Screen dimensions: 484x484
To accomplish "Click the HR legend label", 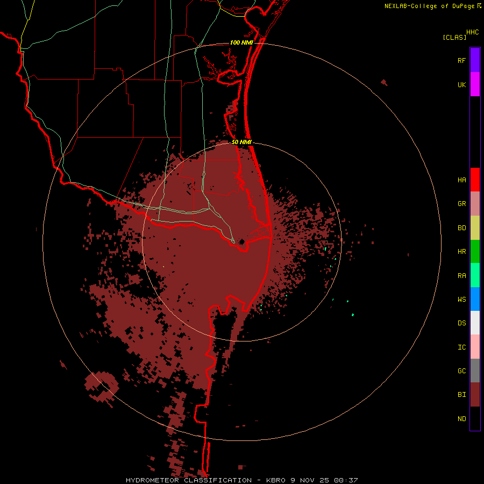I will click(461, 252).
